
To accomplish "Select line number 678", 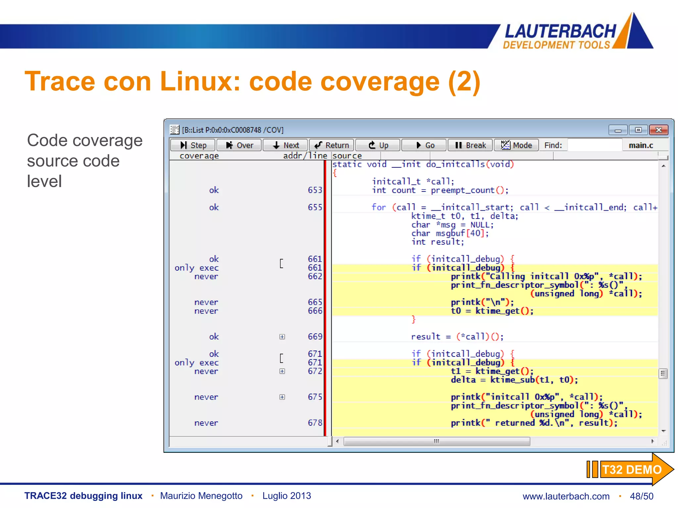I will tap(315, 423).
